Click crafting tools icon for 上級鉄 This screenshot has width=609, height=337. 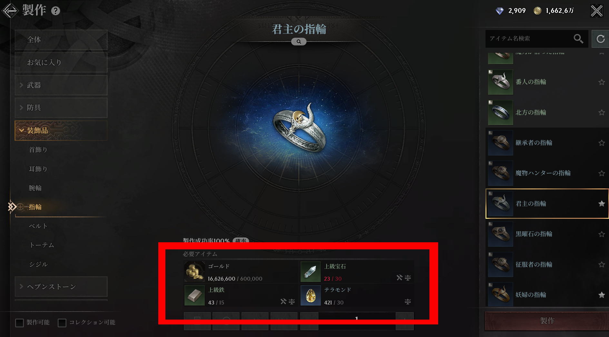283,302
